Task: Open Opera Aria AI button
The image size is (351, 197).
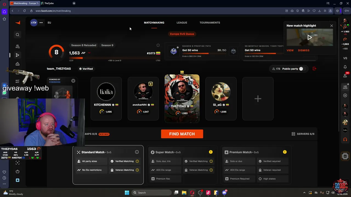Action: (347, 11)
